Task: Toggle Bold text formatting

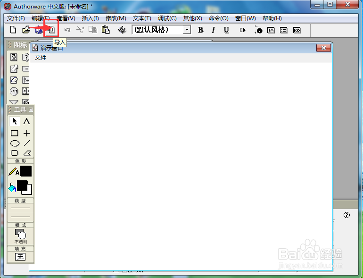Action: (x=200, y=30)
